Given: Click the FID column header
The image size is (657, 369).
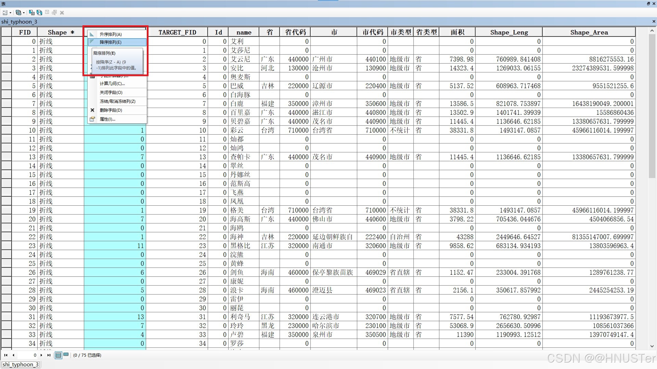Looking at the screenshot, I should 25,32.
